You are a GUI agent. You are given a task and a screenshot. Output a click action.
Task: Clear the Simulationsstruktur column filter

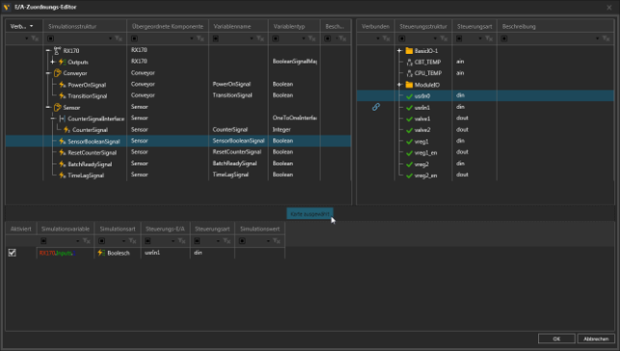pos(119,39)
